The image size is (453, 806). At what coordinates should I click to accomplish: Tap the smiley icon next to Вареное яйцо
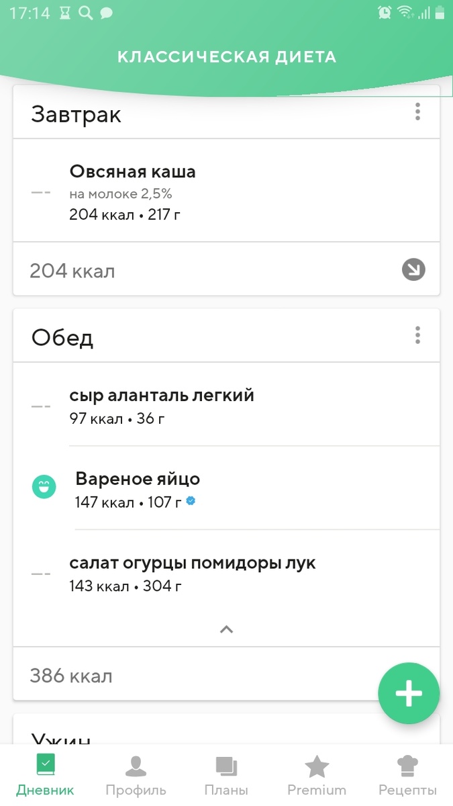[44, 486]
